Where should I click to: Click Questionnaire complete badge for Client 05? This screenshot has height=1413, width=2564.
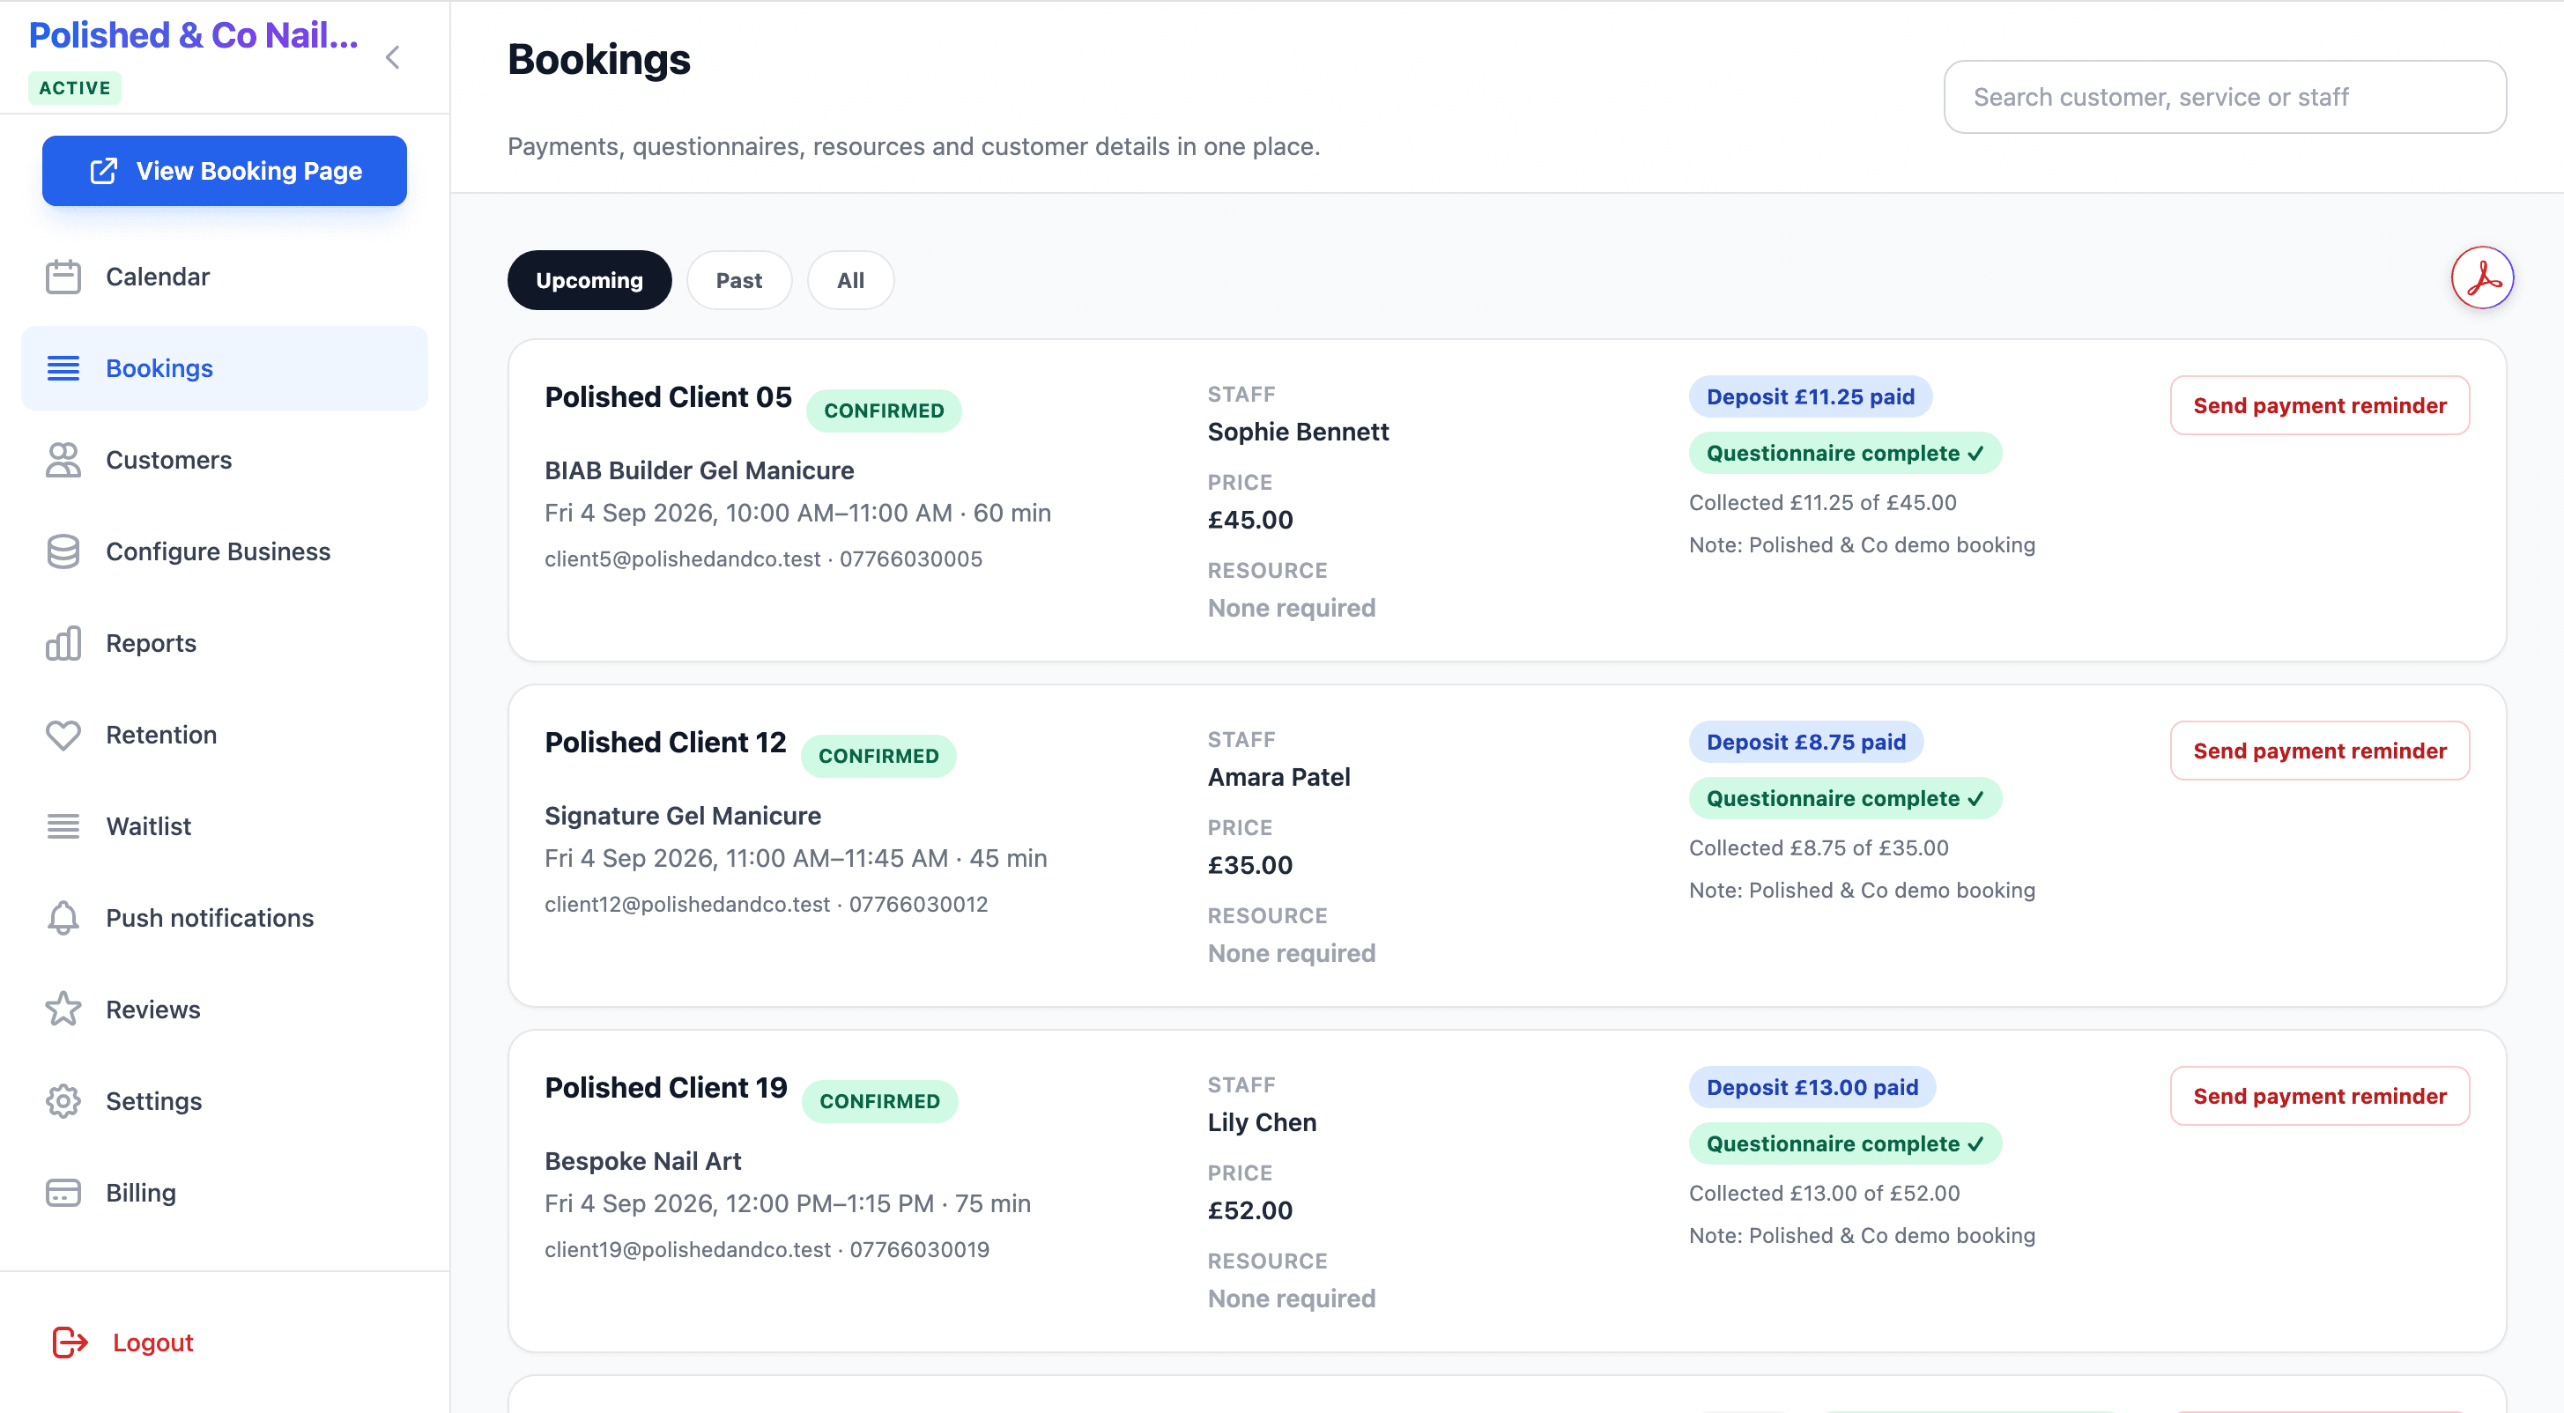[x=1844, y=453]
